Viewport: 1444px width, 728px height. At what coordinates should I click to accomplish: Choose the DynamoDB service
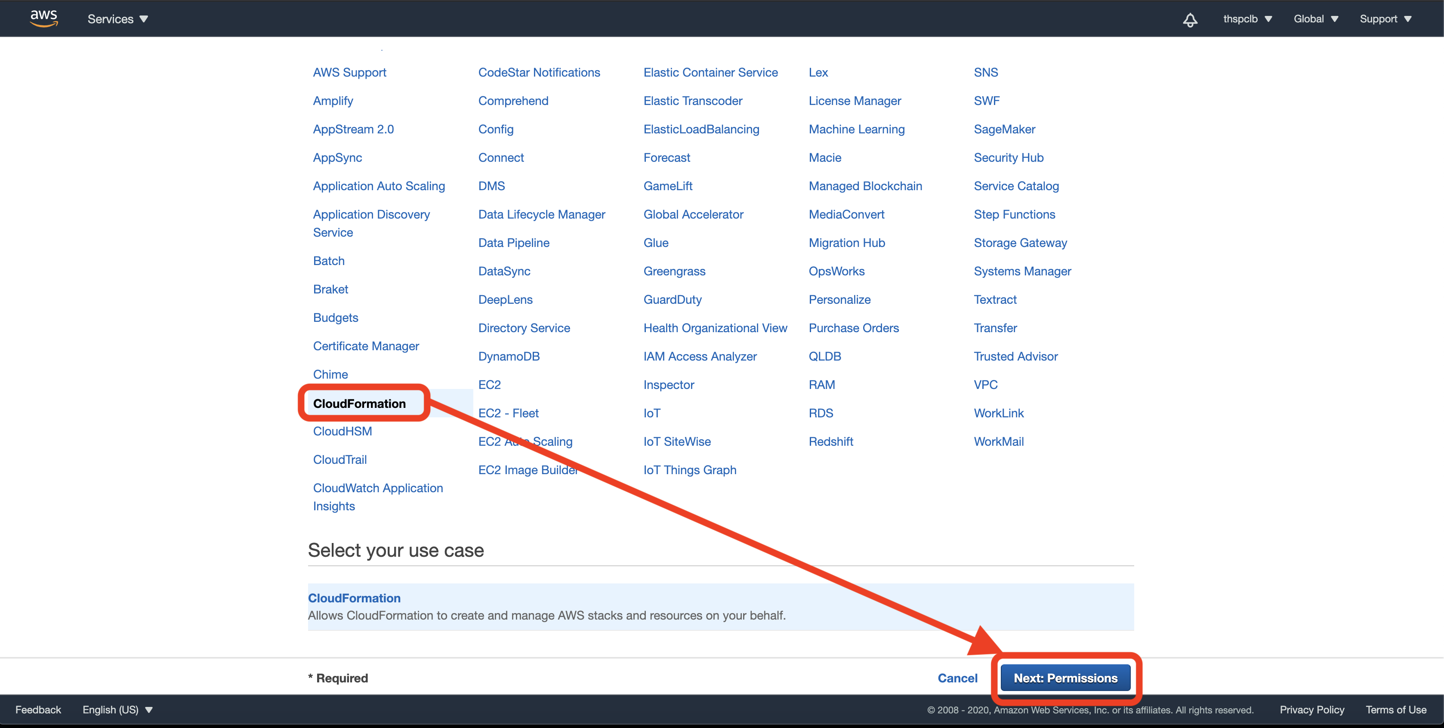pos(509,356)
